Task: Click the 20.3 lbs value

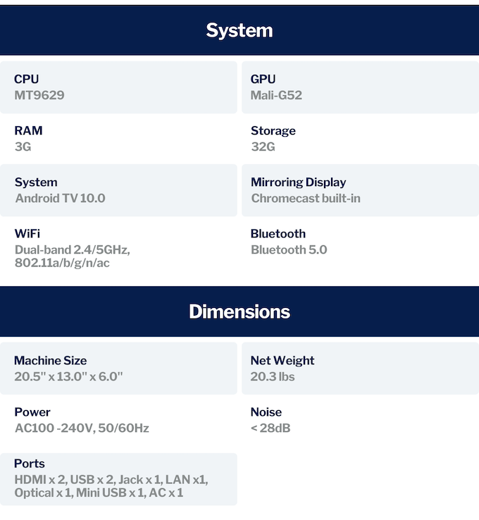Action: [x=273, y=377]
